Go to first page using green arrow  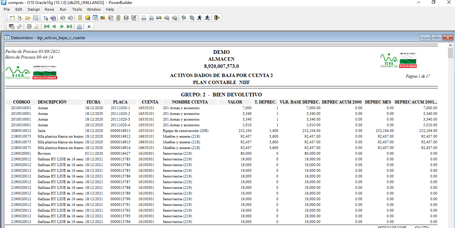tap(47, 26)
